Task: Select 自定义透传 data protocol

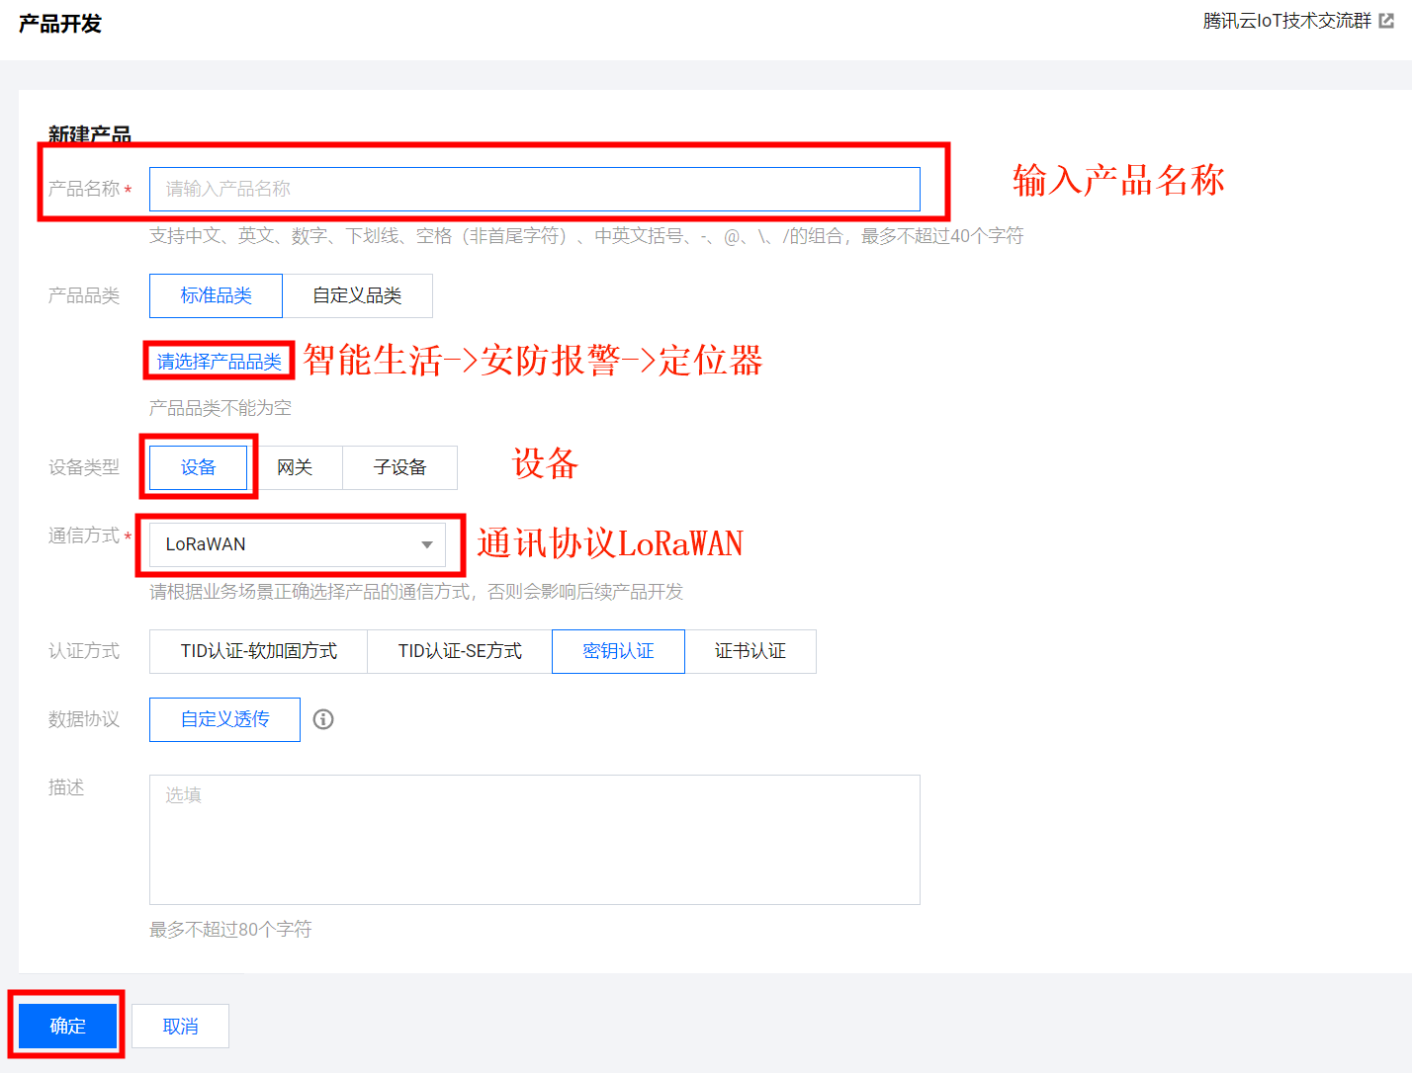Action: (224, 719)
